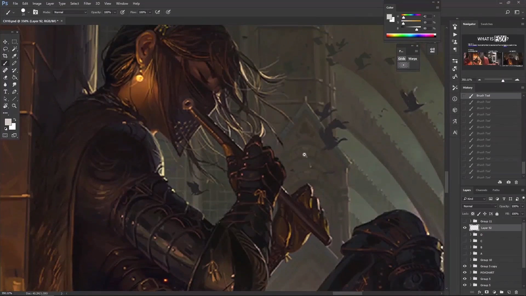
Task: Click the foreground color swatch in toolbox
Action: point(8,122)
